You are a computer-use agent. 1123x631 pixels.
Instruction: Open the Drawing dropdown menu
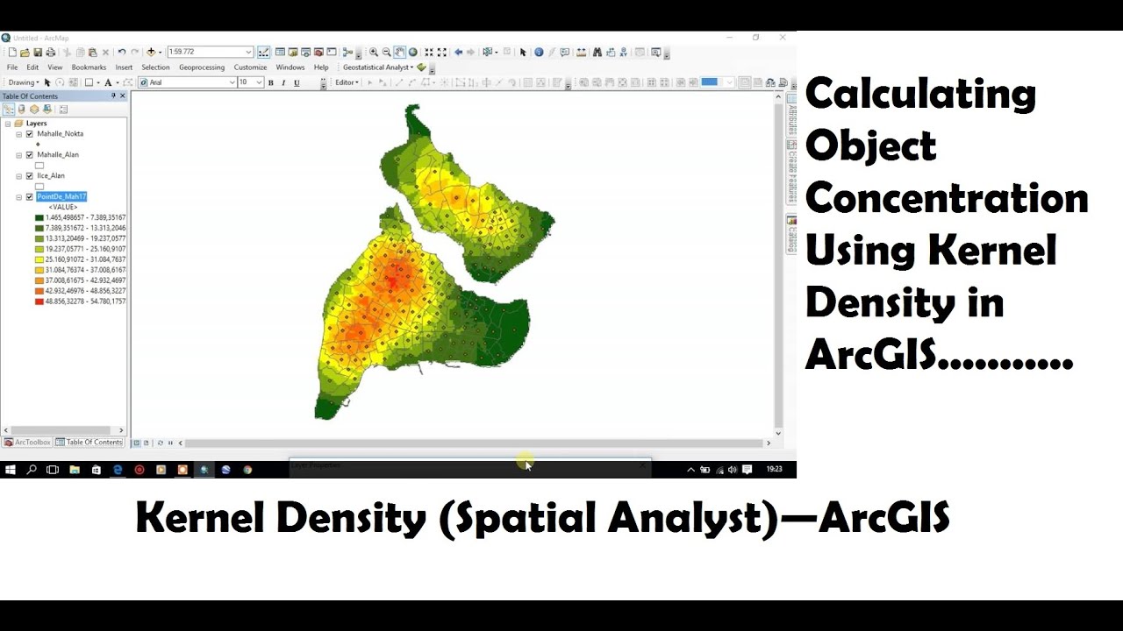(x=23, y=82)
